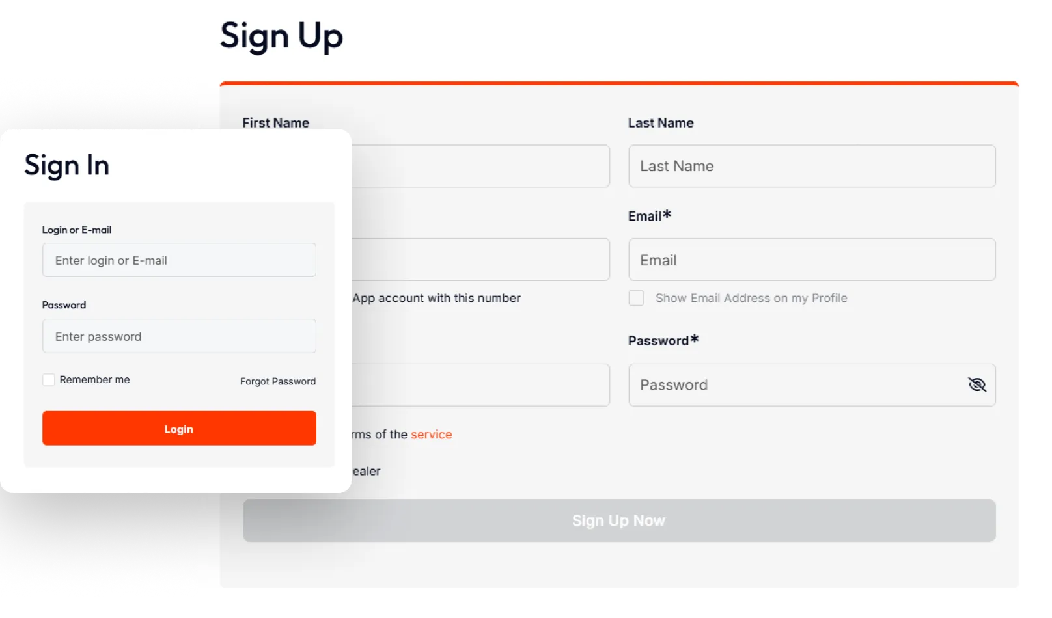Click the Last Name label text
The image size is (1052, 618).
660,123
